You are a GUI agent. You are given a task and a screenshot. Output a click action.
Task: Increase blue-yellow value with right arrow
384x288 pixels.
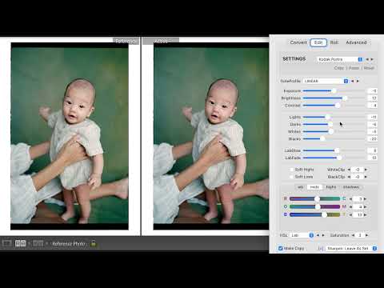[366, 214]
